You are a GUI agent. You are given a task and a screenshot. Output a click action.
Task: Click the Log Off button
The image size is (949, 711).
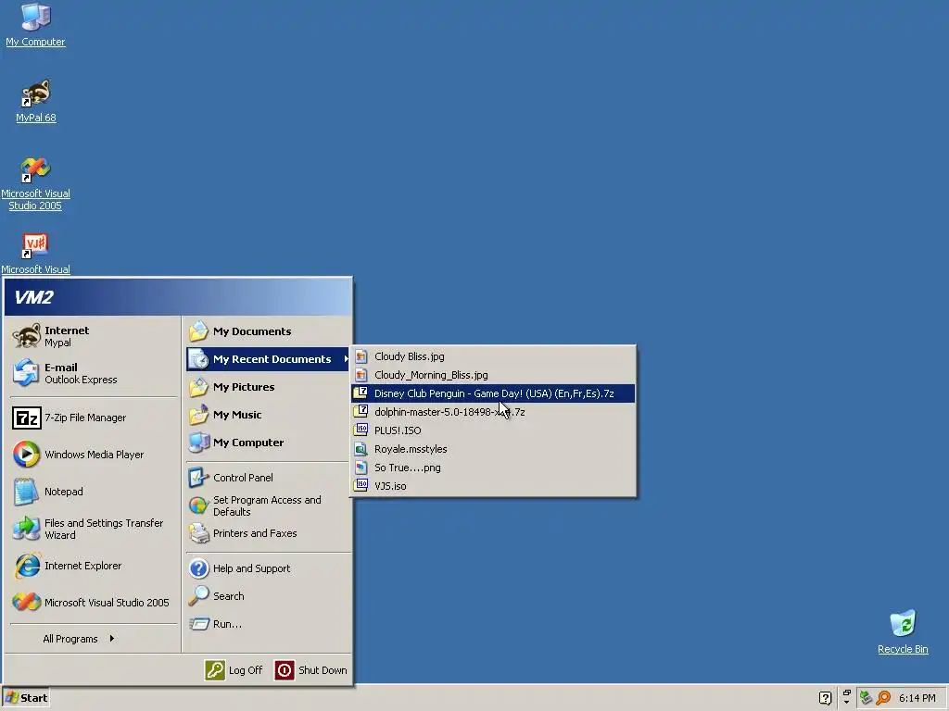tap(234, 670)
